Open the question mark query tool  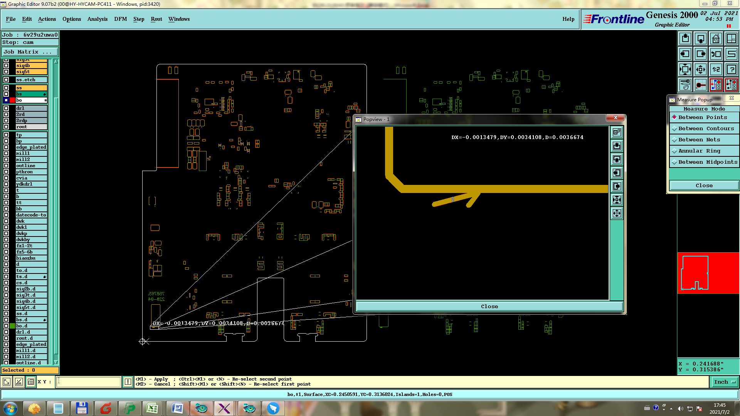731,69
